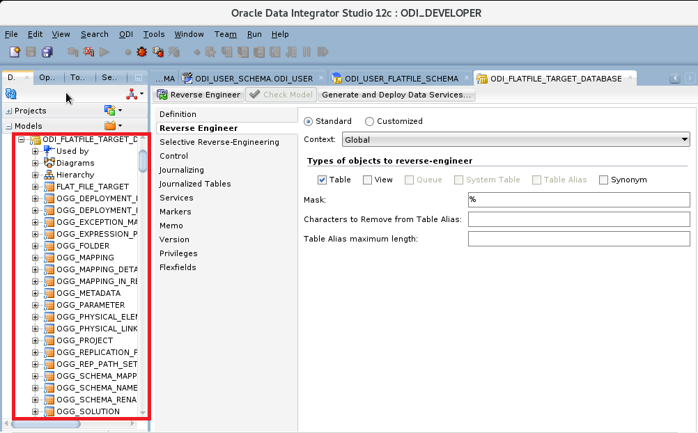Expand the OGG_FOLDER datastore node

tap(35, 246)
